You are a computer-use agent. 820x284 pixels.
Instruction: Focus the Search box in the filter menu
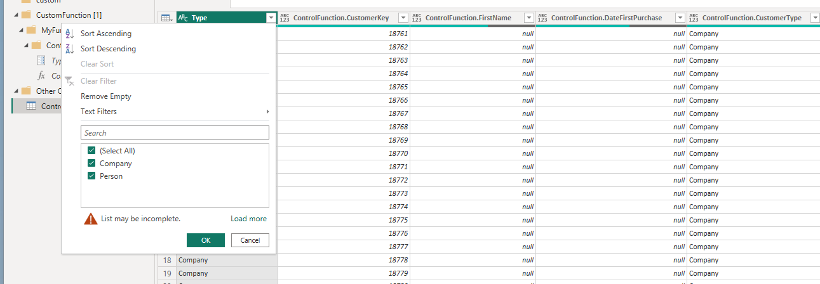tap(175, 132)
